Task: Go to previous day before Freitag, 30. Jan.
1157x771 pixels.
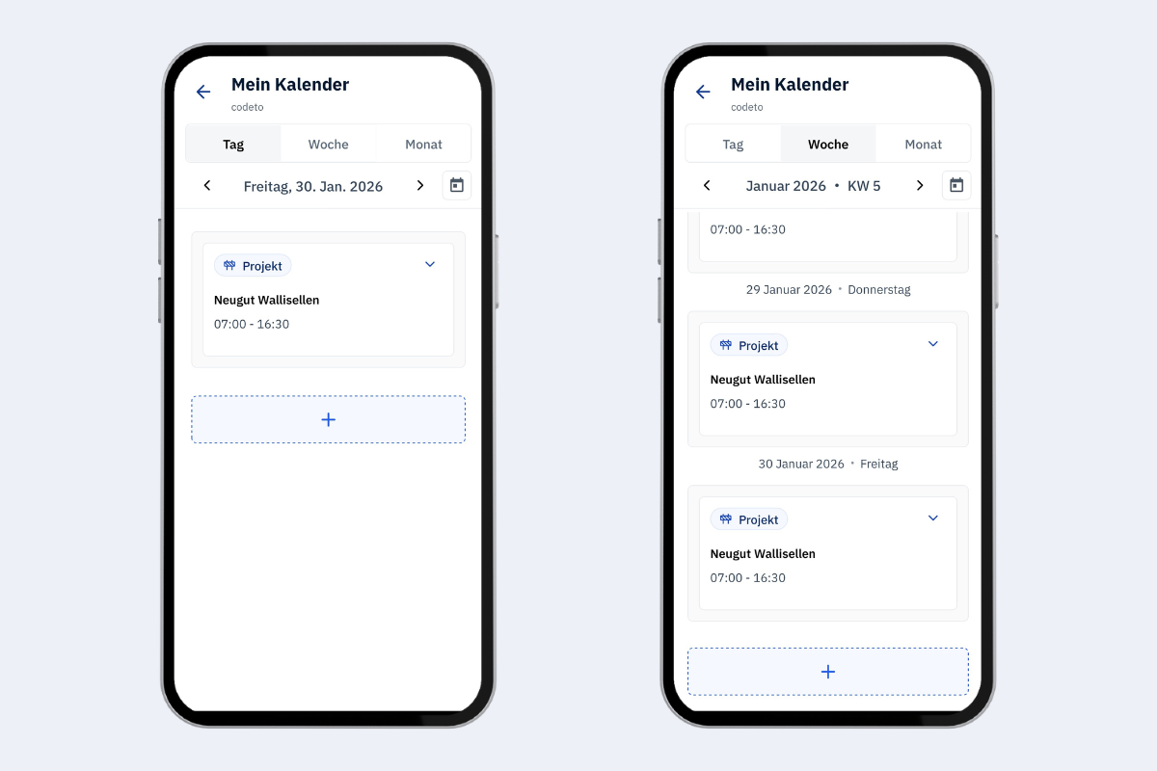Action: pyautogui.click(x=207, y=185)
